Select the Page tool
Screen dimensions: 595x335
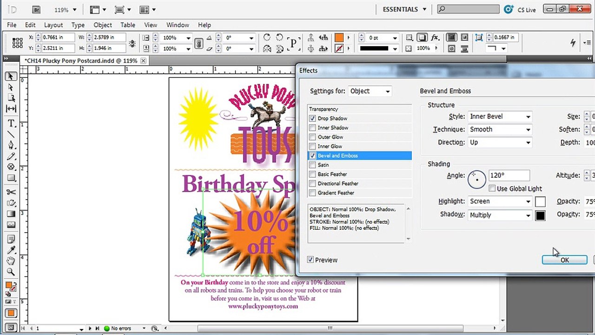click(x=11, y=98)
